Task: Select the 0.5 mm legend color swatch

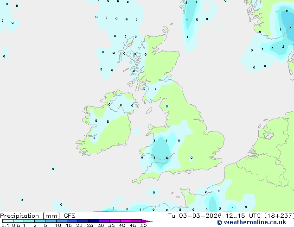Action: [x=19, y=221]
